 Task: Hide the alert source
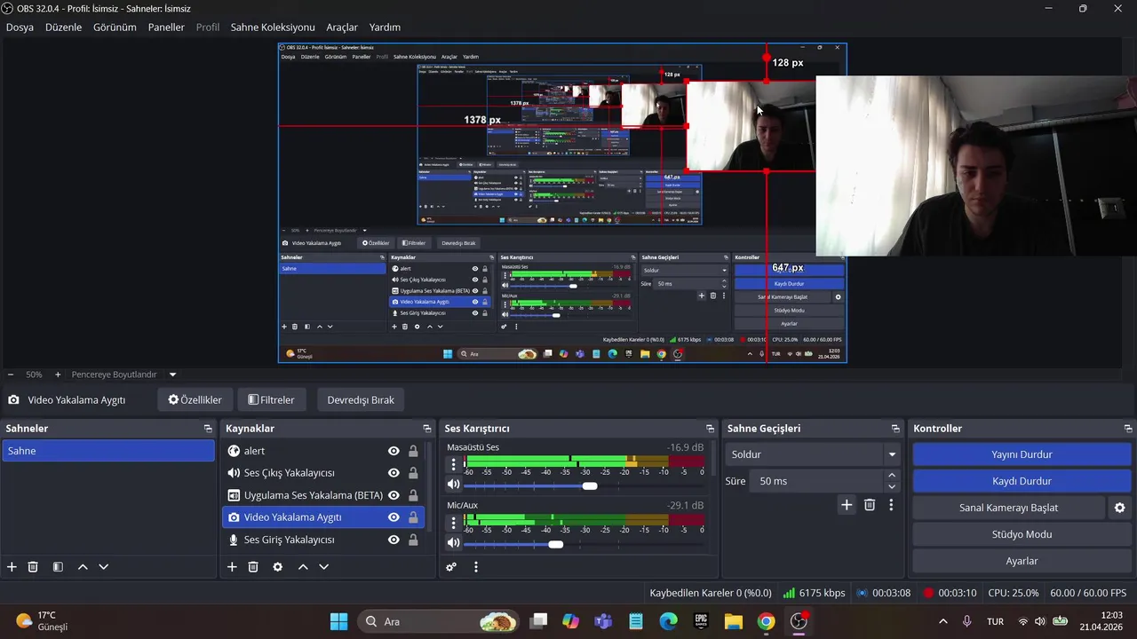[394, 451]
